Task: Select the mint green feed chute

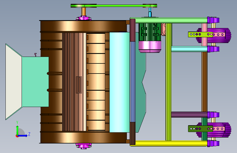Action: [35, 82]
